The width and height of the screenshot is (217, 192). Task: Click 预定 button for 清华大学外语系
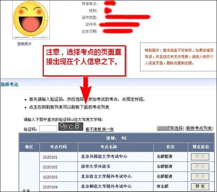(200, 167)
